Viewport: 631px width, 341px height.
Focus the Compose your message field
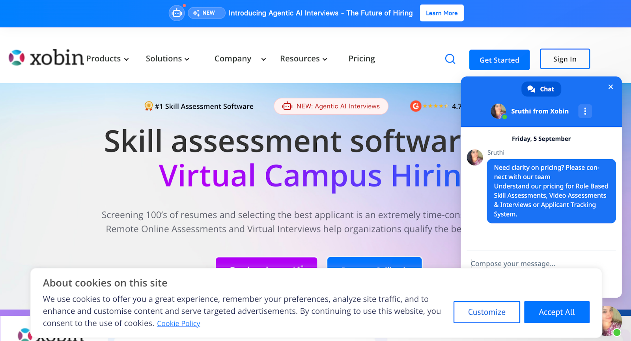click(541, 263)
